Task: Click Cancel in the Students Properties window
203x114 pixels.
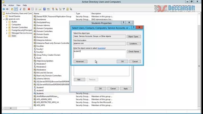Action: [x=113, y=89]
